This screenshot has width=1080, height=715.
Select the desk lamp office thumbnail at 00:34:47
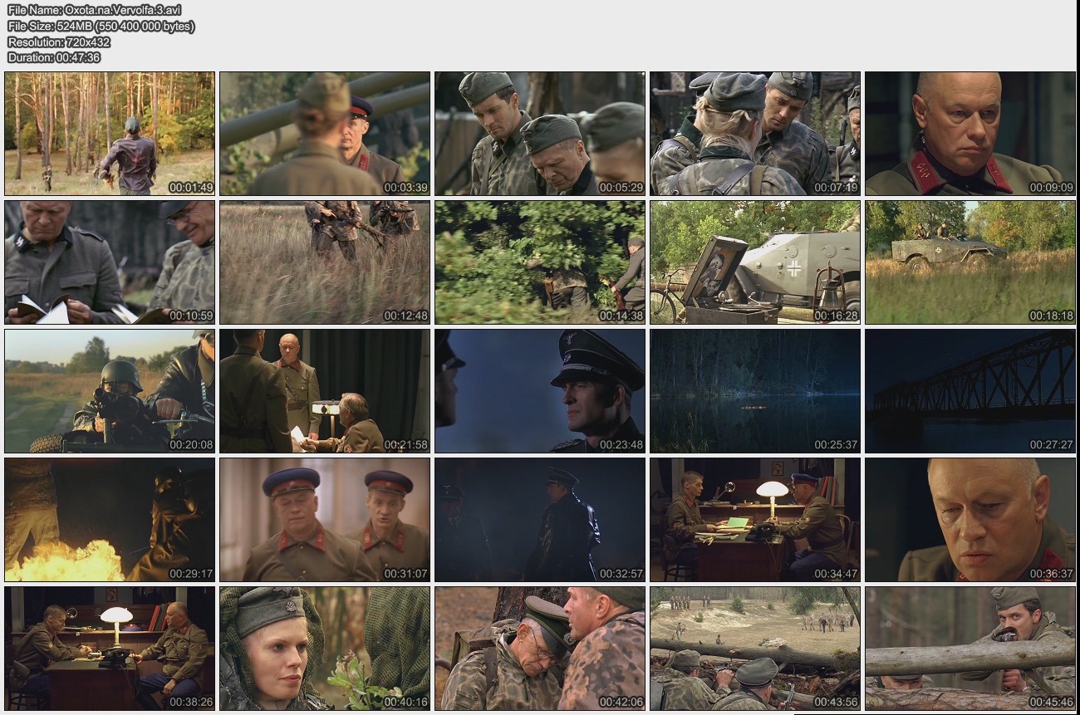(x=754, y=520)
